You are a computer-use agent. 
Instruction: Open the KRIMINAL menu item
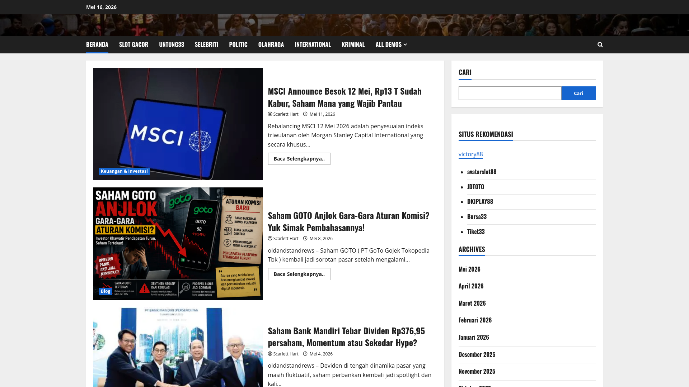tap(353, 45)
